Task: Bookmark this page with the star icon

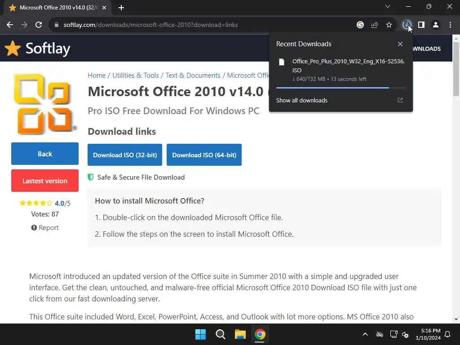Action: click(389, 25)
